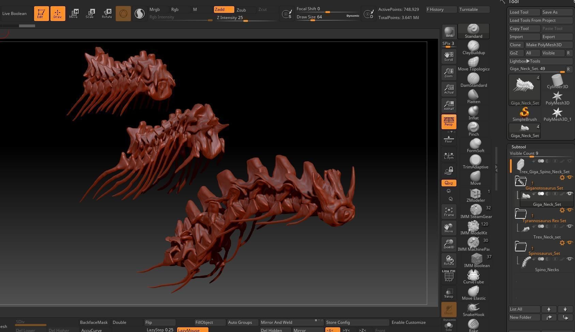This screenshot has width=575, height=332.
Task: Click the AAHalf view icon
Action: click(449, 105)
